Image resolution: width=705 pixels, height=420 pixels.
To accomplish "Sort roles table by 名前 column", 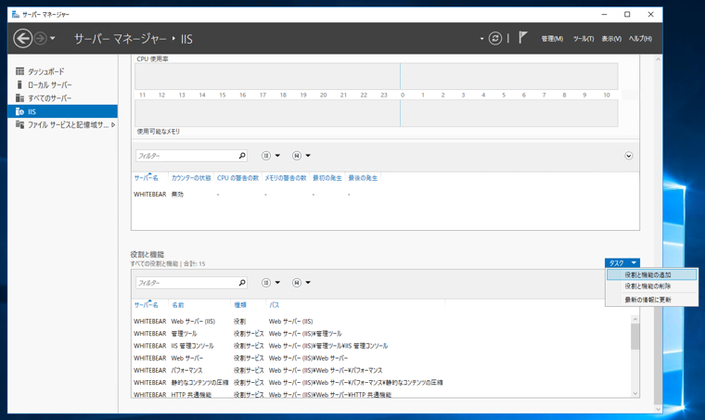I will click(x=178, y=305).
